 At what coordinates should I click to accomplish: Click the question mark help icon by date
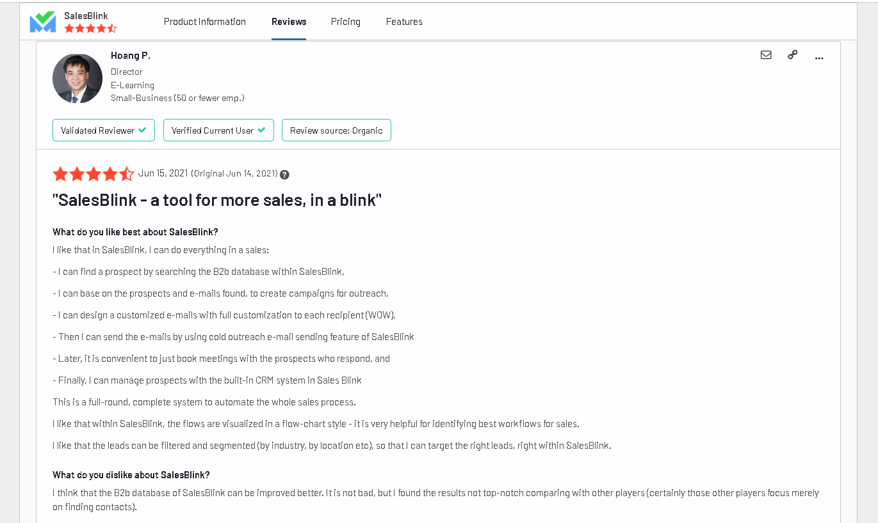tap(284, 175)
